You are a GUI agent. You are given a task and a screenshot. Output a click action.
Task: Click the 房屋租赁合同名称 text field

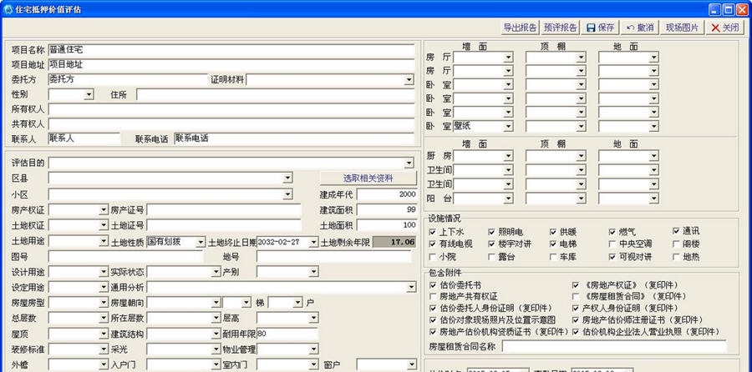[x=613, y=346]
